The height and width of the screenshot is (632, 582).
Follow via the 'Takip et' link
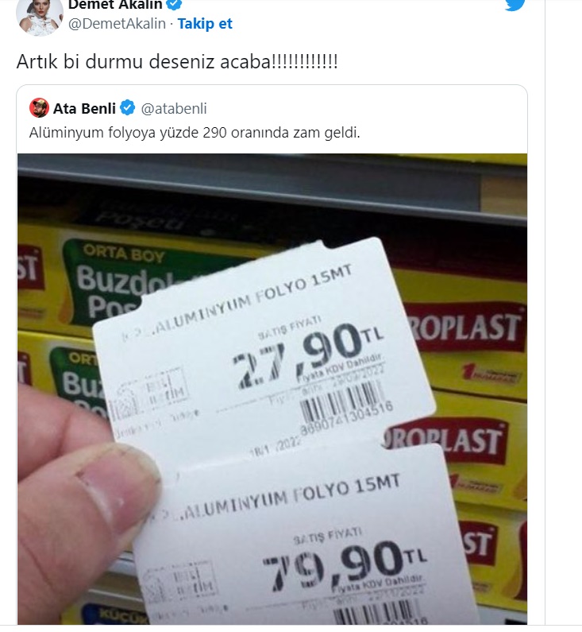(x=205, y=23)
